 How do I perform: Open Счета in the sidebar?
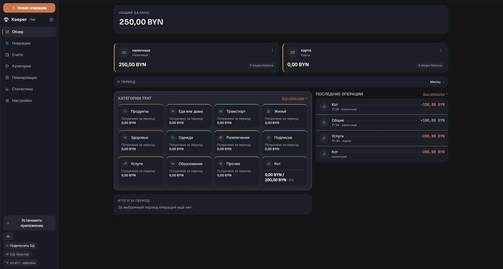click(29, 55)
